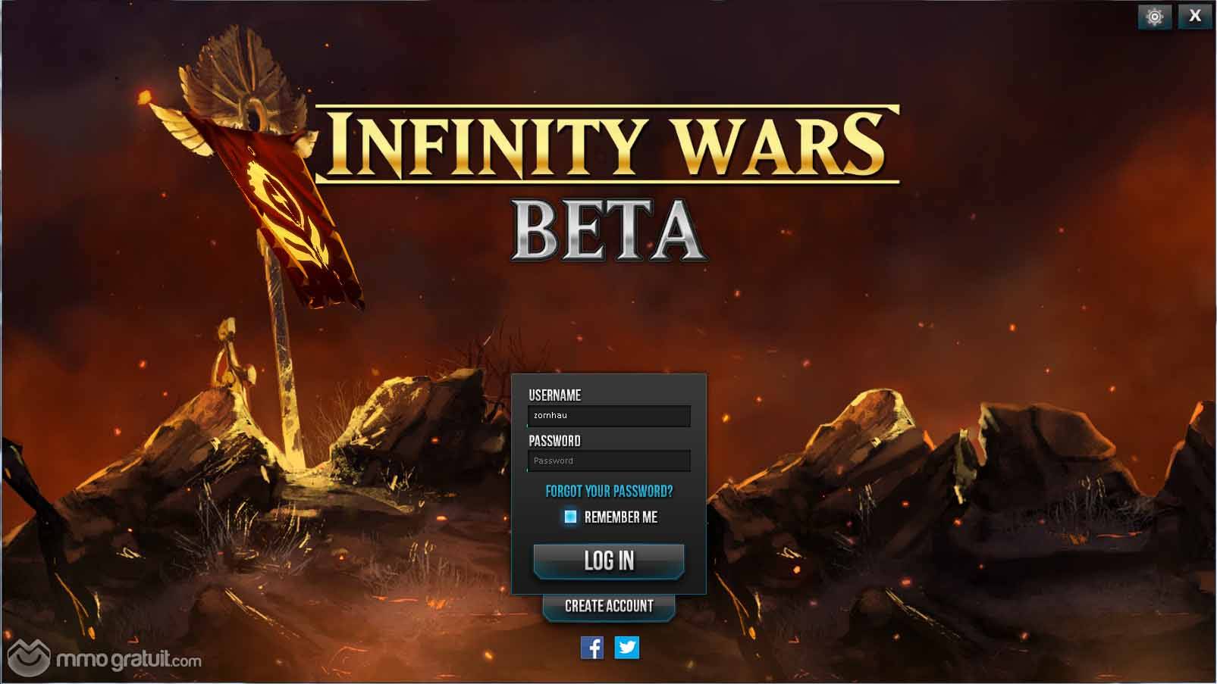Focus the Password input field
The height and width of the screenshot is (684, 1217).
click(x=609, y=461)
